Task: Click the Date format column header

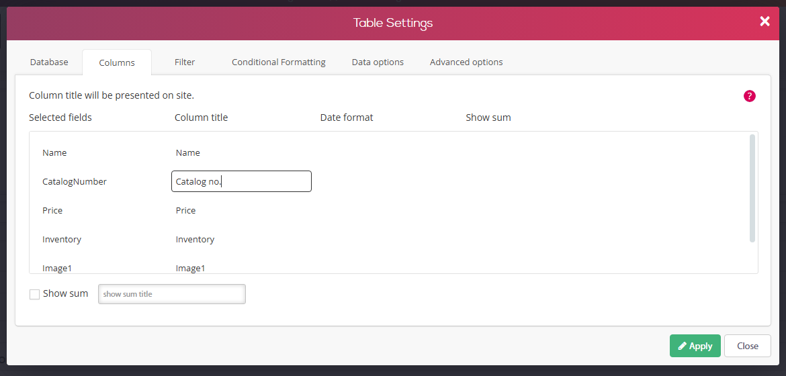Action: point(347,117)
